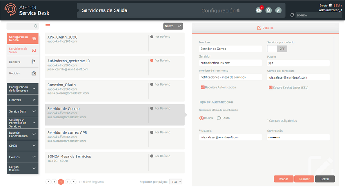
Task: Click the Usuario input field
Action: pos(230,137)
